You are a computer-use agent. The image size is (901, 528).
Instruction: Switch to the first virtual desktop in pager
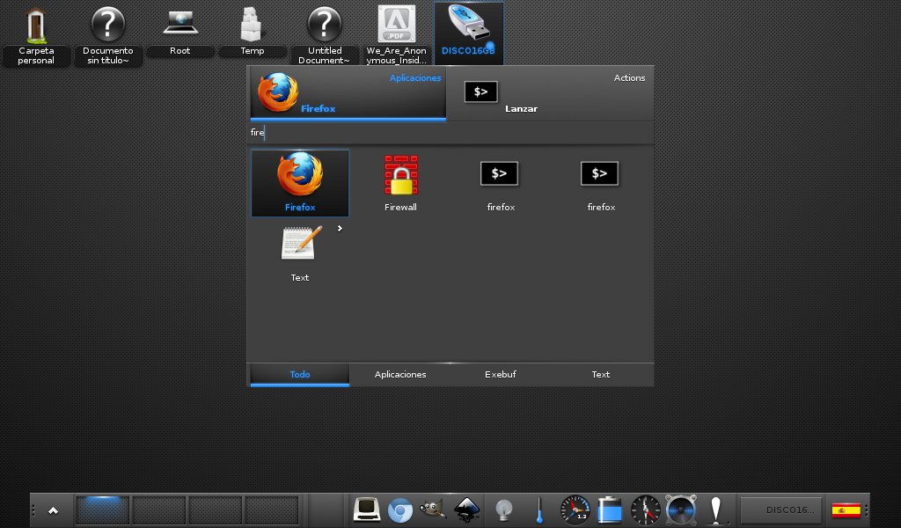click(x=103, y=510)
